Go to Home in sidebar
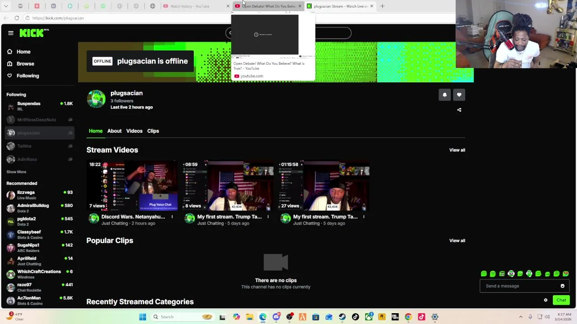This screenshot has height=324, width=577. click(x=19, y=52)
